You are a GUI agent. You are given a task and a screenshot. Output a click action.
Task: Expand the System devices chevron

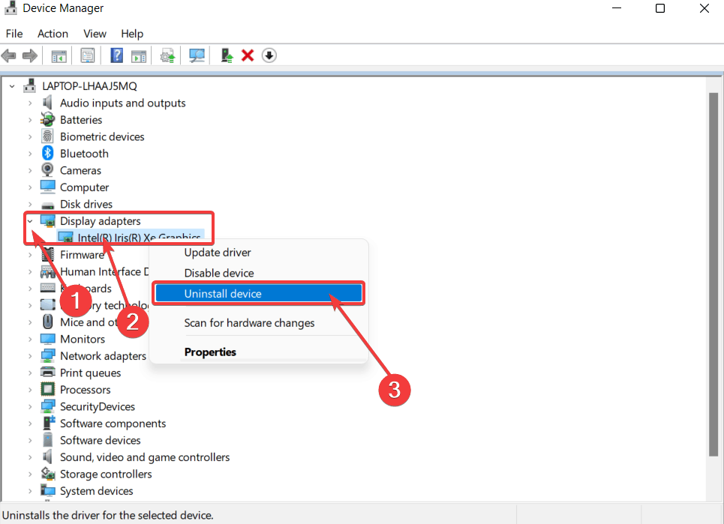pos(30,491)
